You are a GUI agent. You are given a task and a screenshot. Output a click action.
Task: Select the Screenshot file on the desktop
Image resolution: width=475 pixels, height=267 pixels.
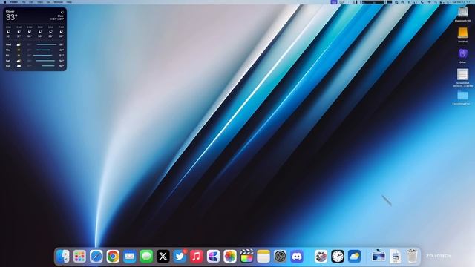462,74
